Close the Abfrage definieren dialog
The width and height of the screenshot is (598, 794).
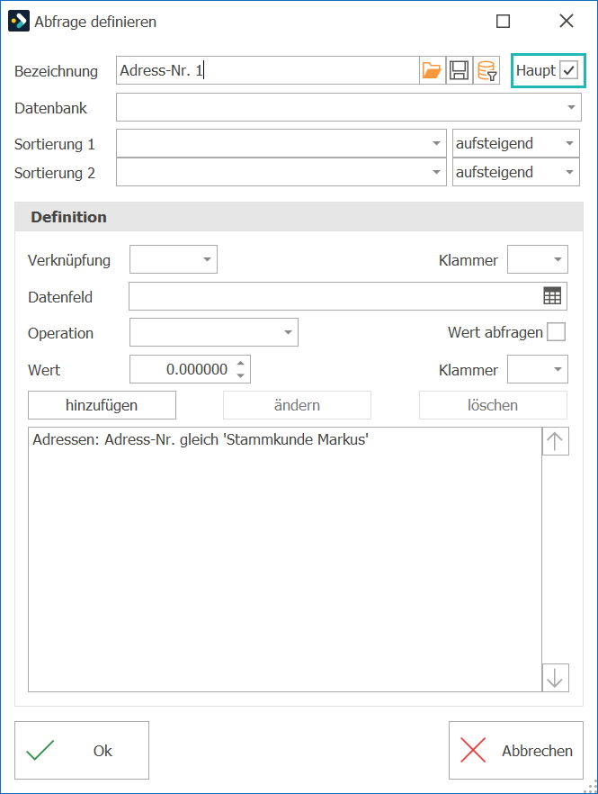pyautogui.click(x=567, y=22)
